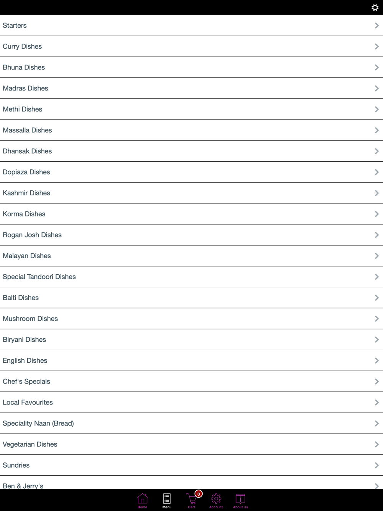Select Special Tandoori Dishes
The width and height of the screenshot is (383, 511).
[x=191, y=277]
